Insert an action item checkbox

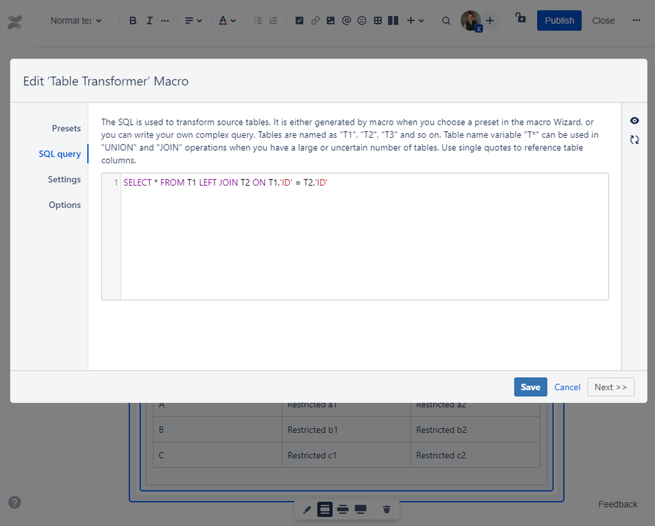click(x=299, y=20)
